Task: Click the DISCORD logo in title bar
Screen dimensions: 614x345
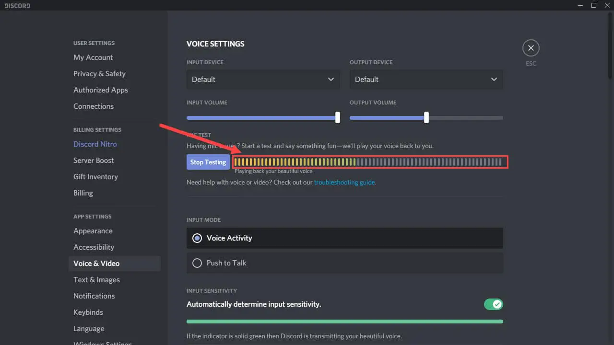Action: 17,6
